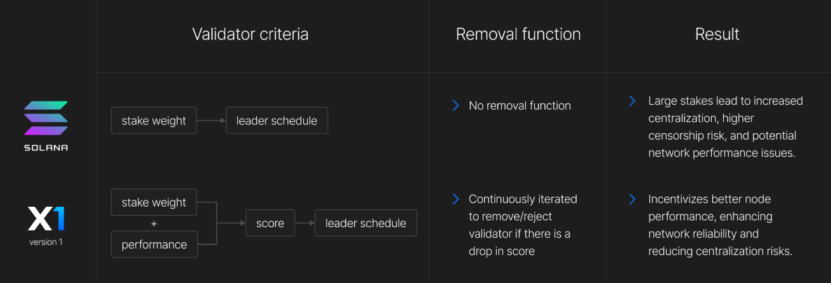831x283 pixels.
Task: Click the chevron beside No removal function
Action: [x=455, y=105]
